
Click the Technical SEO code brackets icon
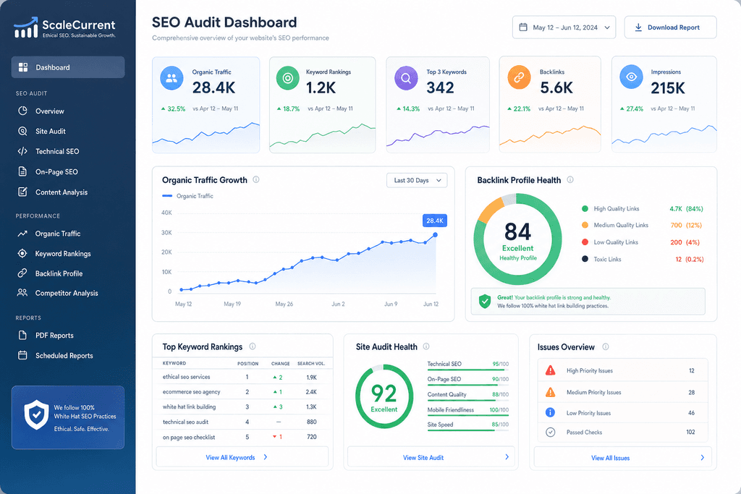coord(22,151)
